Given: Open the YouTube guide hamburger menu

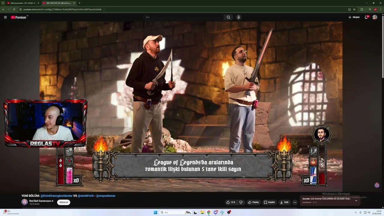Looking at the screenshot, I should [x=5, y=17].
